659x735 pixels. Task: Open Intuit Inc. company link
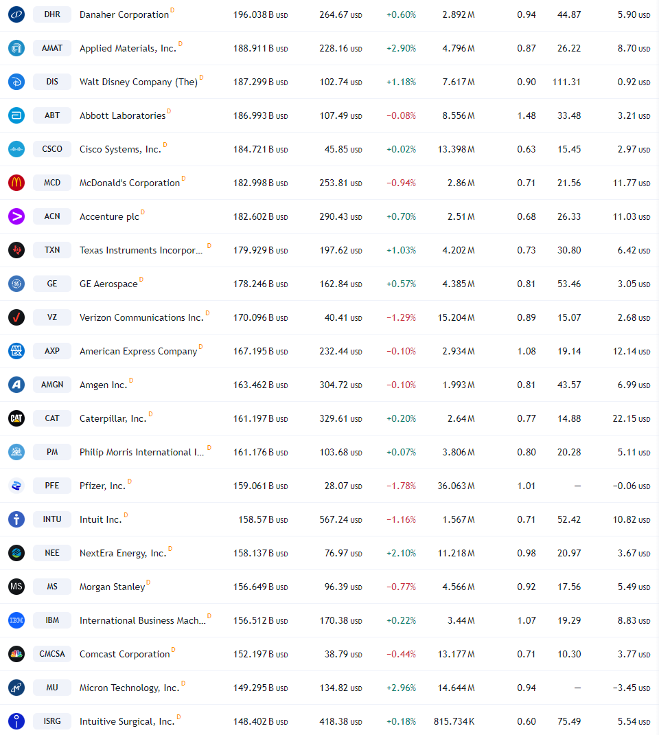pos(101,519)
